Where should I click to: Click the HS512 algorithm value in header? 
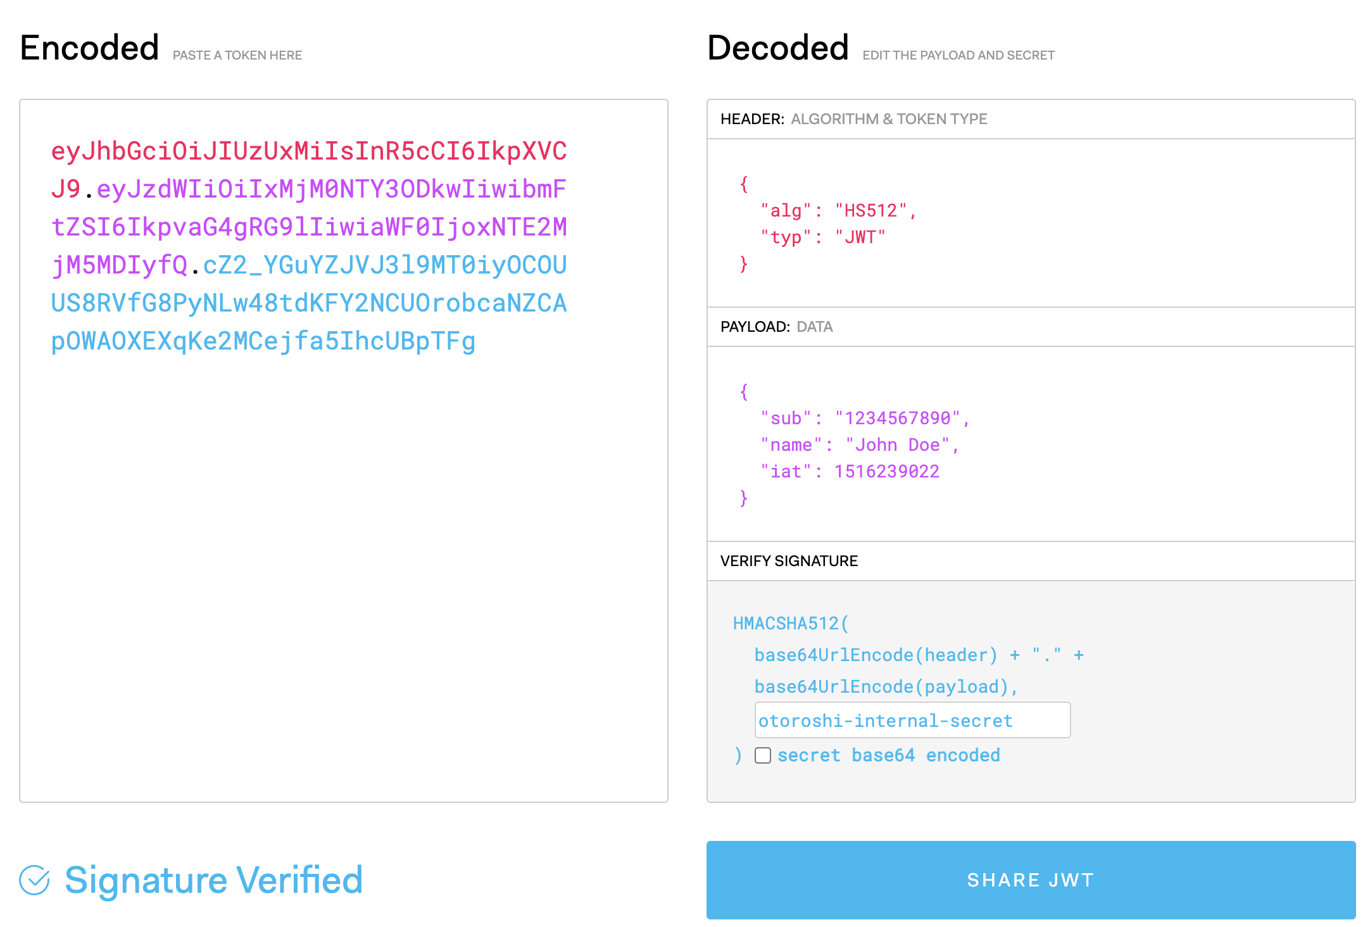[870, 211]
